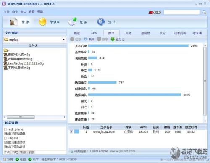Select the LastReplay11111111.w3g replay file
Screen dimensions: 210x163
click(x=24, y=63)
